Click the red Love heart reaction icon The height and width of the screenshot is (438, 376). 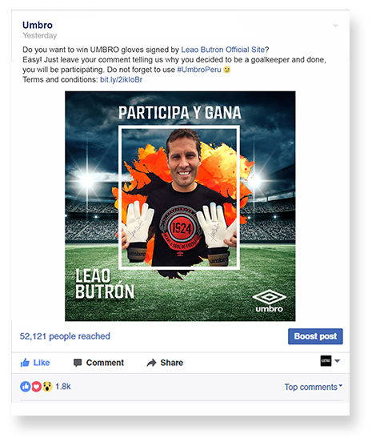36,387
